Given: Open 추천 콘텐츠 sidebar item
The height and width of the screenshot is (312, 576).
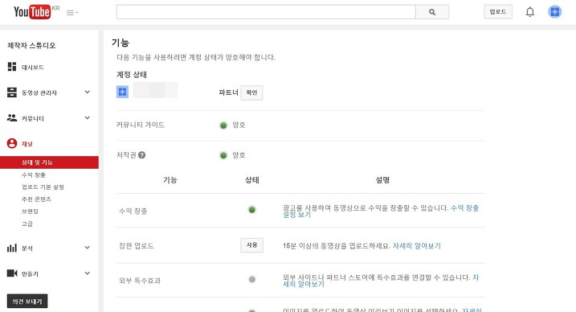Looking at the screenshot, I should pos(36,199).
